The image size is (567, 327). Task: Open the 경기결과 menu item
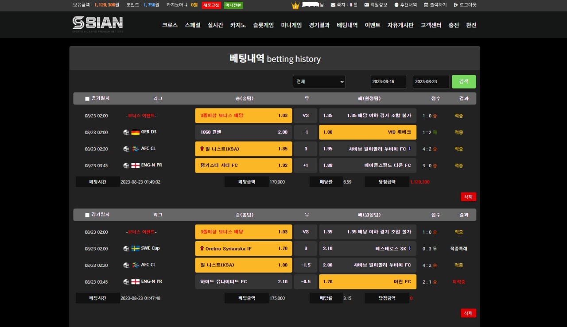click(x=319, y=25)
